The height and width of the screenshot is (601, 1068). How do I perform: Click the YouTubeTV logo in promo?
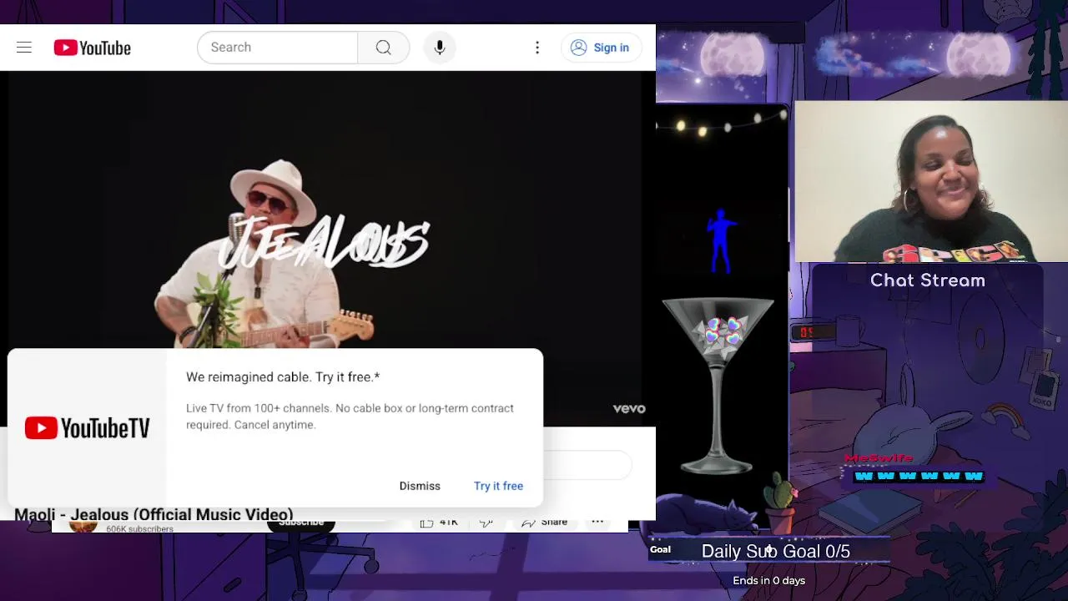click(87, 428)
